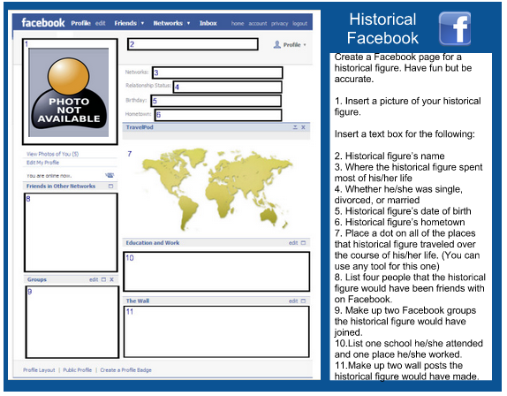Click the name input box numbered 2

coord(193,44)
